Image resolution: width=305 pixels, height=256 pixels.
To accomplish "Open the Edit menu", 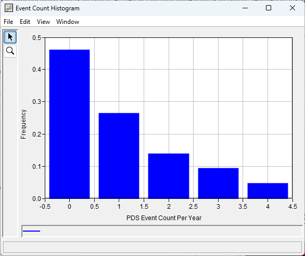I will click(x=25, y=22).
